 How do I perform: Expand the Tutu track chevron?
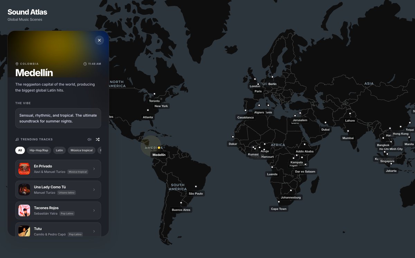94,231
